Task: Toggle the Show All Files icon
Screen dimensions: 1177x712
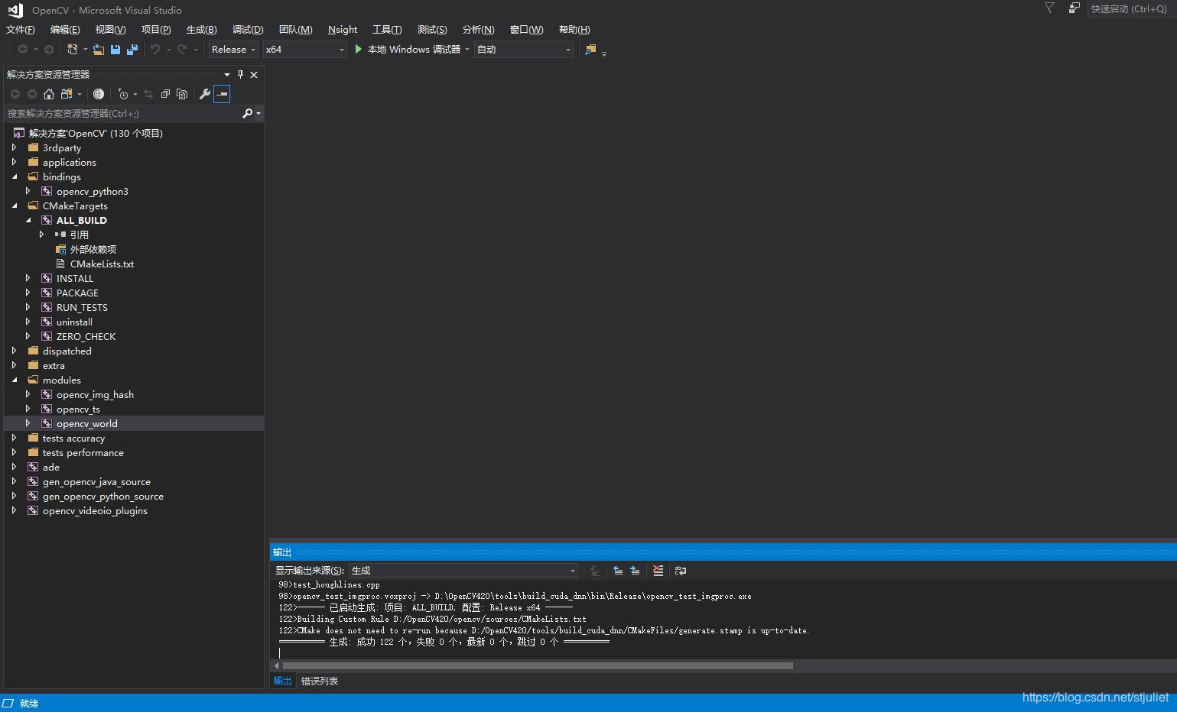Action: (x=182, y=94)
